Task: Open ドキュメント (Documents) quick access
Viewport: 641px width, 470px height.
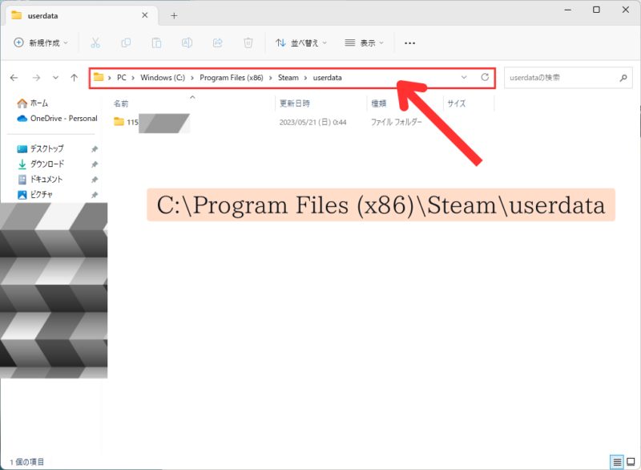Action: 39,179
